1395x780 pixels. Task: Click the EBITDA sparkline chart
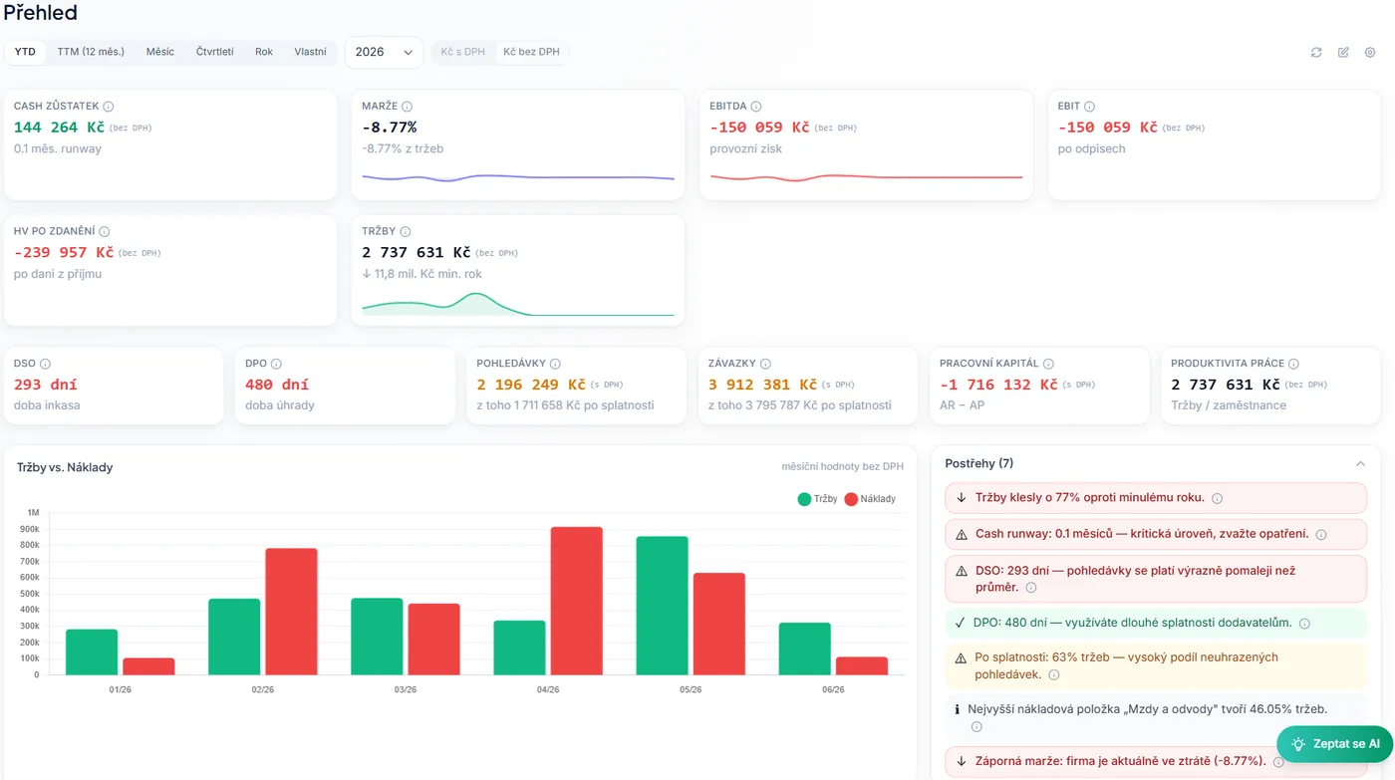pos(866,177)
